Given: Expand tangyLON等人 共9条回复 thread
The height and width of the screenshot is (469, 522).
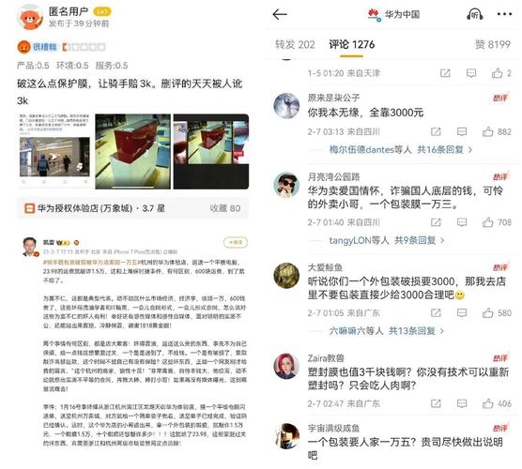Looking at the screenshot, I should (x=387, y=240).
